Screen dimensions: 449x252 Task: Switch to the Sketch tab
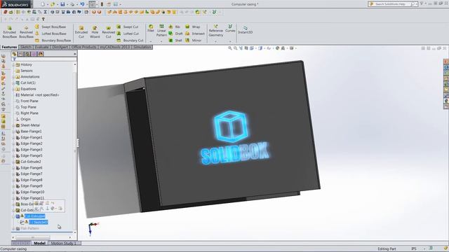26,47
